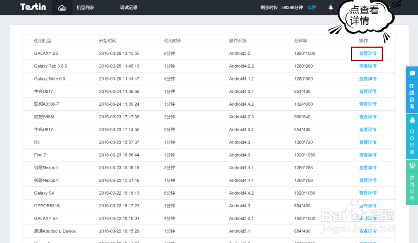View details for 联想S868t row
The image size is (418, 243).
pos(367,117)
